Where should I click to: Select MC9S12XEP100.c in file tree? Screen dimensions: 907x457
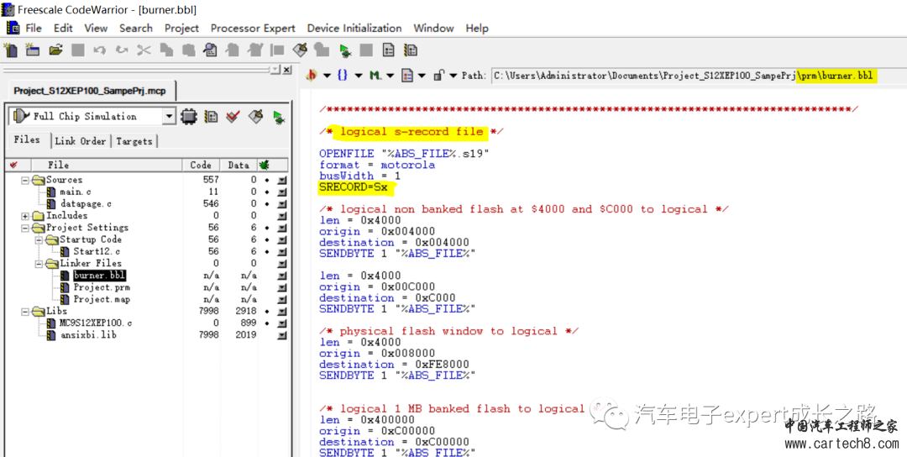tap(96, 323)
